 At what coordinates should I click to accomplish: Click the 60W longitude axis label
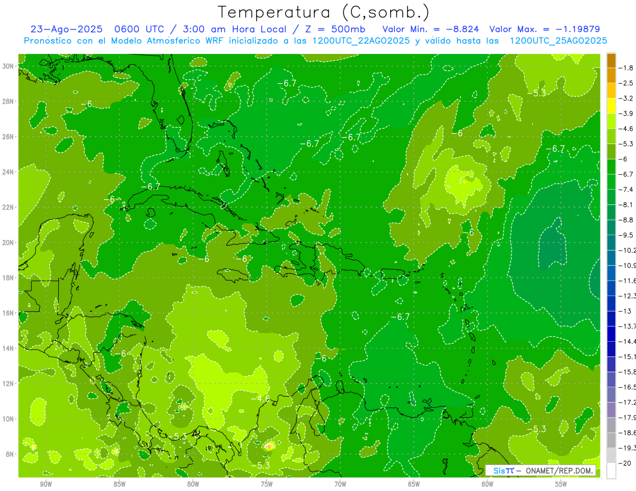coord(488,485)
